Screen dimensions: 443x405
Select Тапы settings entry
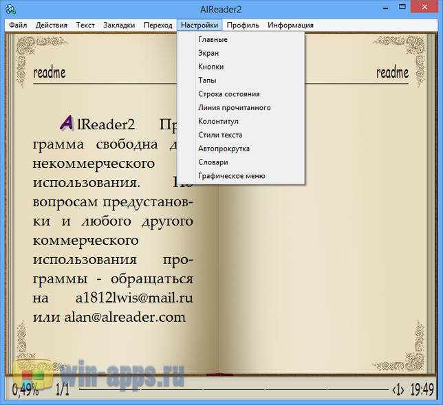click(x=241, y=80)
